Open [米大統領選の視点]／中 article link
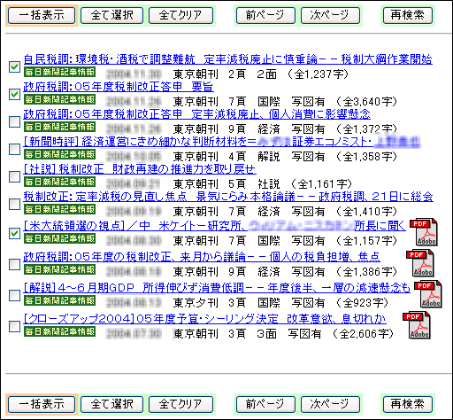This screenshot has width=453, height=420. pos(214,226)
